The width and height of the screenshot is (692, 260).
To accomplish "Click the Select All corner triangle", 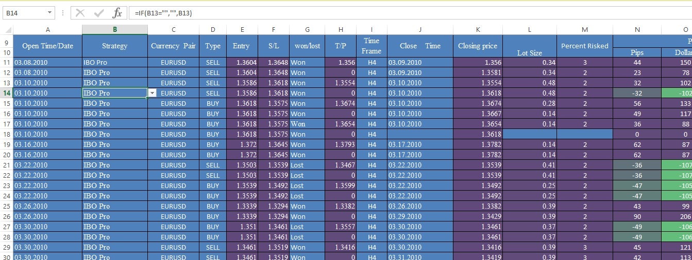I will coord(7,29).
